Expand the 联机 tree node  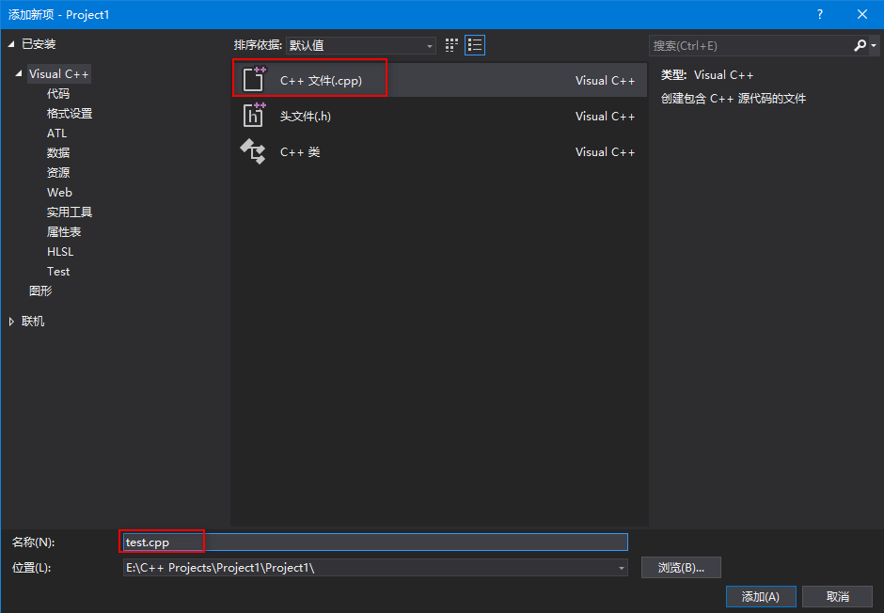11,322
